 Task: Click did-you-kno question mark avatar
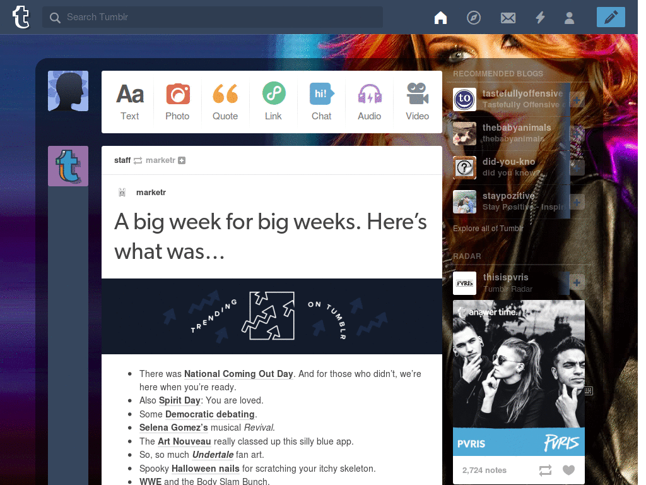click(464, 167)
